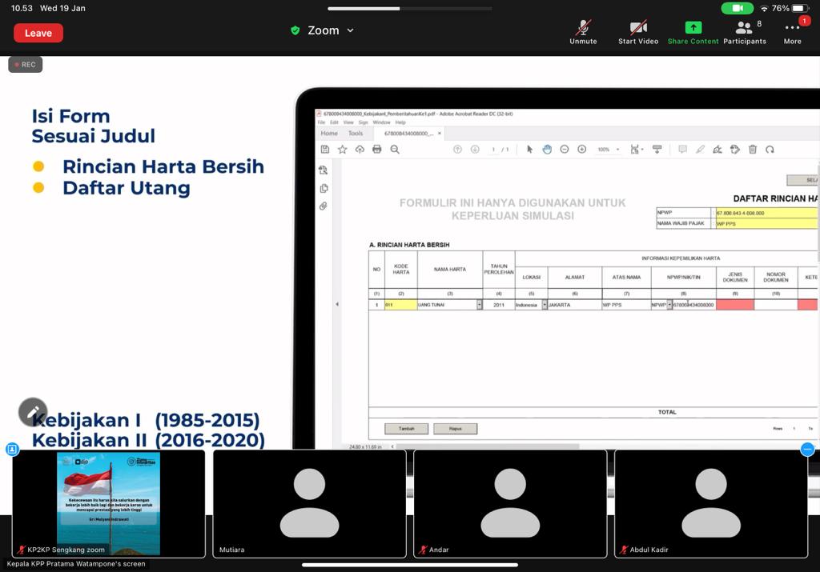
Task: Select the hand pan tool in Acrobat
Action: click(x=547, y=150)
